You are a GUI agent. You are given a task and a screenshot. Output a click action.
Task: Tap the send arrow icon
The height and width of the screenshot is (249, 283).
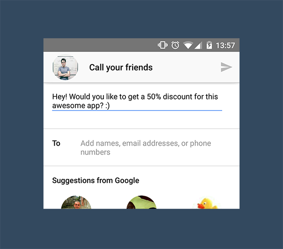(x=226, y=67)
